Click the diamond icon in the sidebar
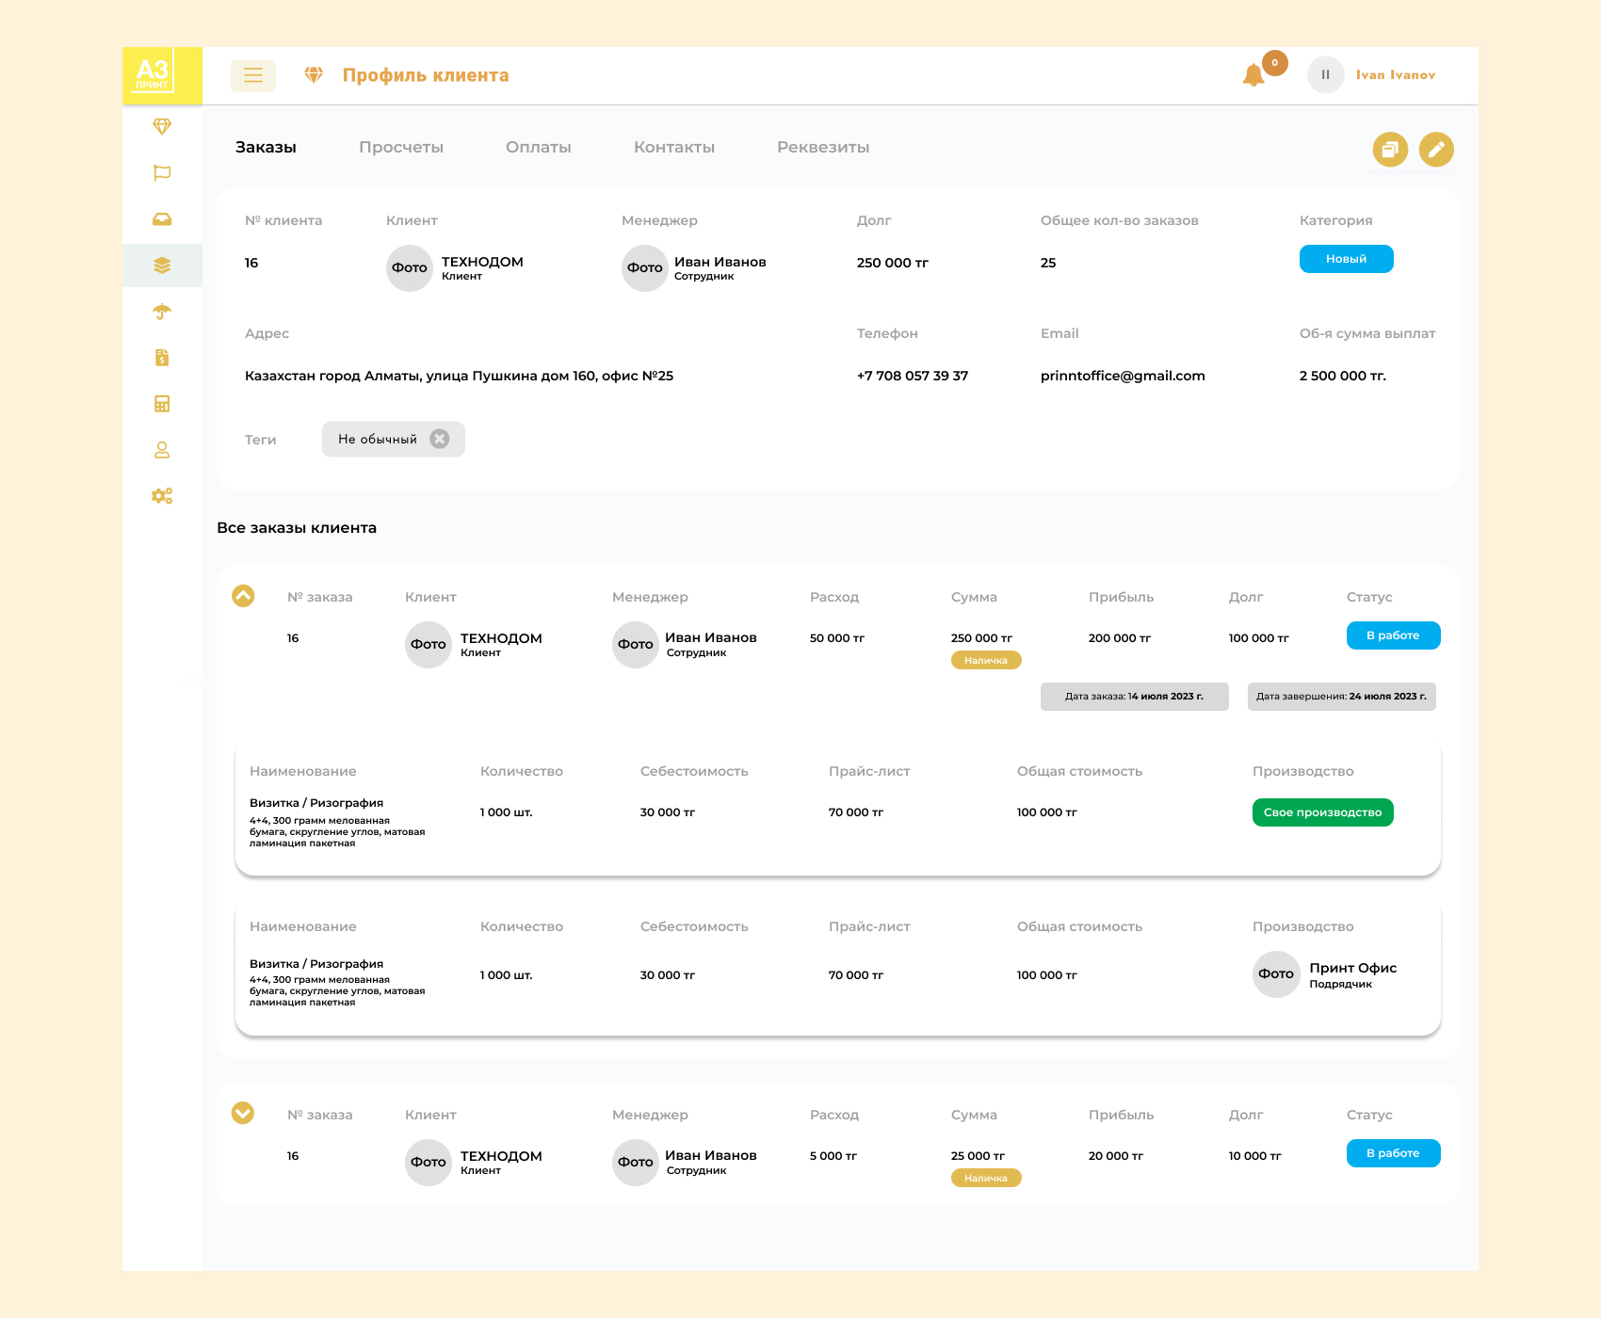 pyautogui.click(x=162, y=126)
